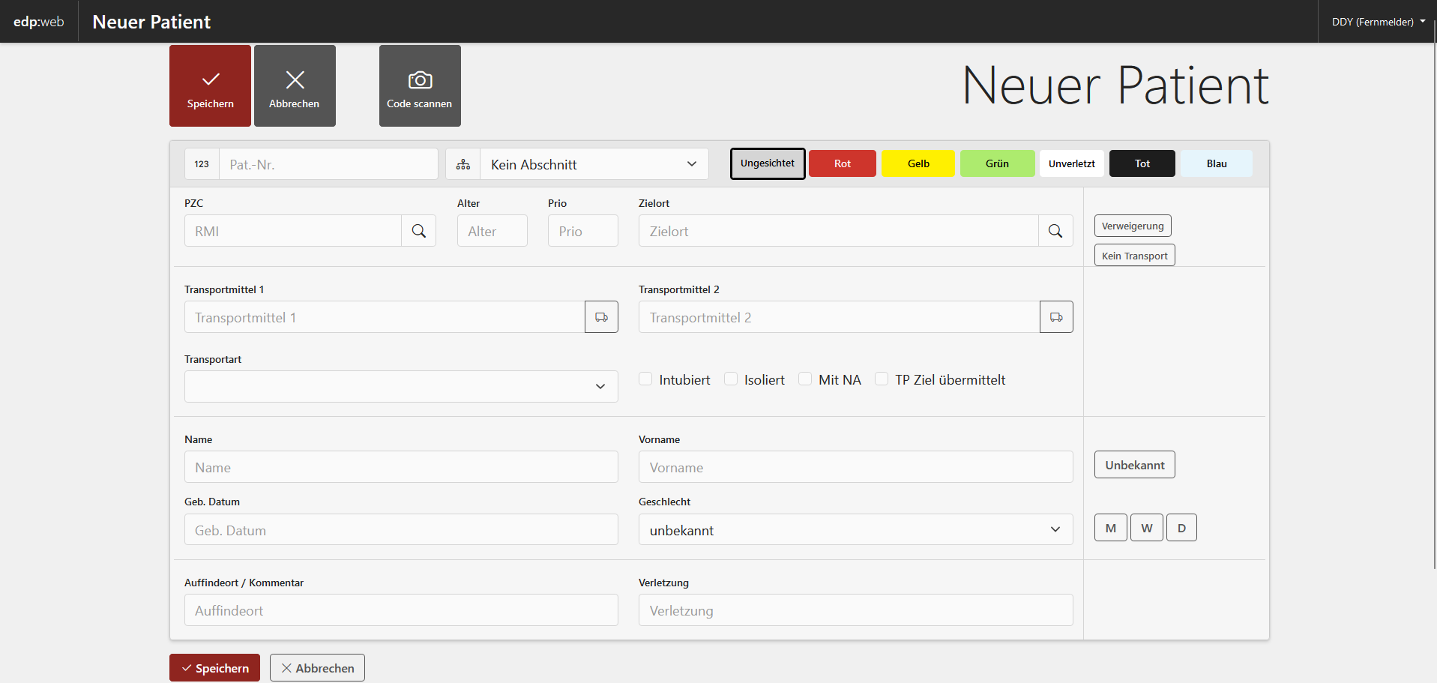Open the Geschlecht dropdown showing unbekannt

tap(855, 530)
